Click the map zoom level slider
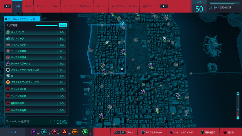 click(x=238, y=105)
